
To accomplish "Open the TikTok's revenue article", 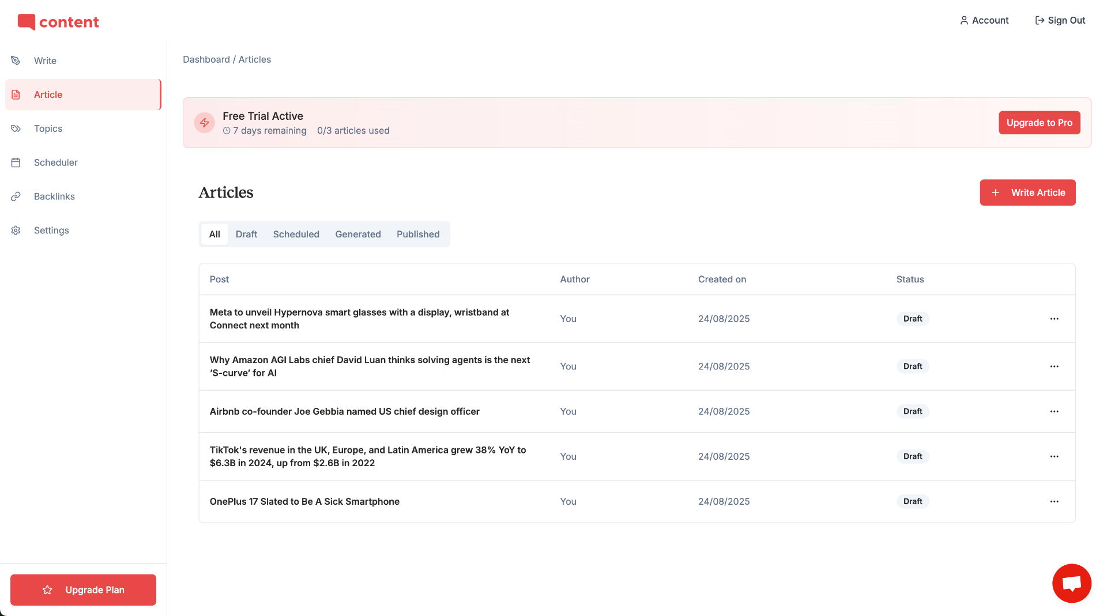I will (368, 456).
